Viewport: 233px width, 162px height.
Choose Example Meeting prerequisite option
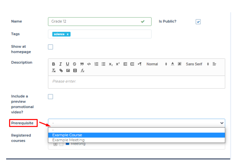point(68,140)
